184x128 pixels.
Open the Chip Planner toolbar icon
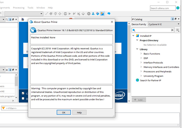tap(60, 14)
